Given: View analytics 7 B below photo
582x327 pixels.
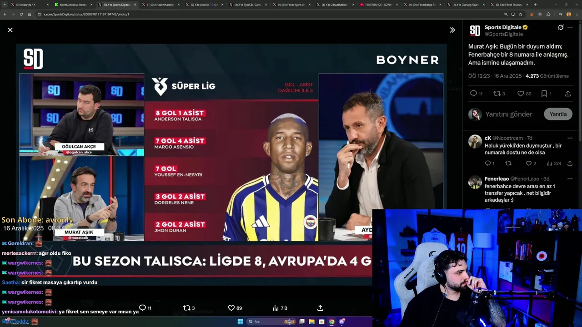Looking at the screenshot, I should pos(280,308).
